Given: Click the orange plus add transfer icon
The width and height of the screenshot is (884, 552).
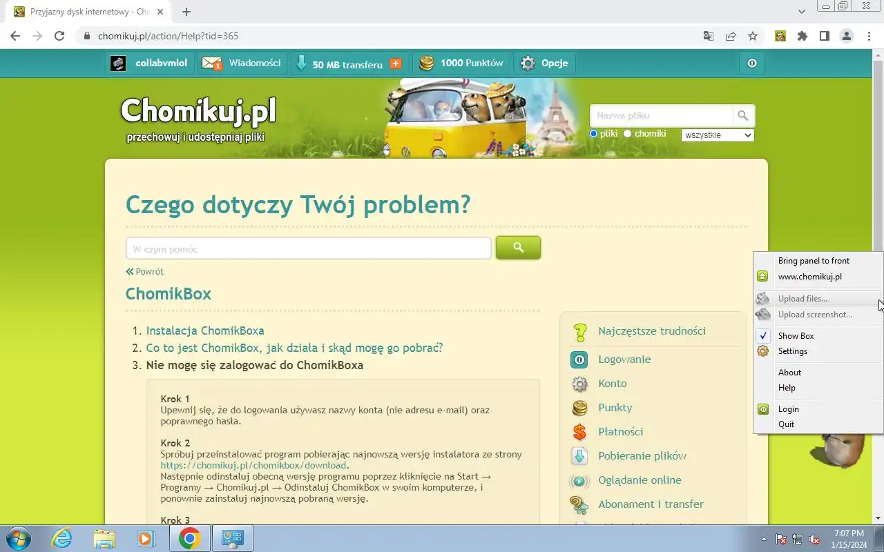Looking at the screenshot, I should [396, 63].
